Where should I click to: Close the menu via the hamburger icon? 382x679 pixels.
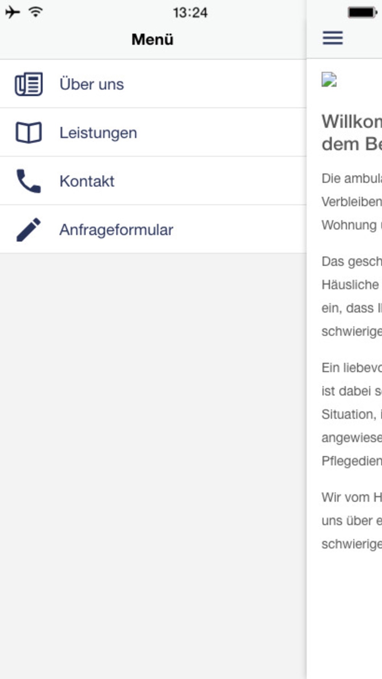tap(333, 38)
